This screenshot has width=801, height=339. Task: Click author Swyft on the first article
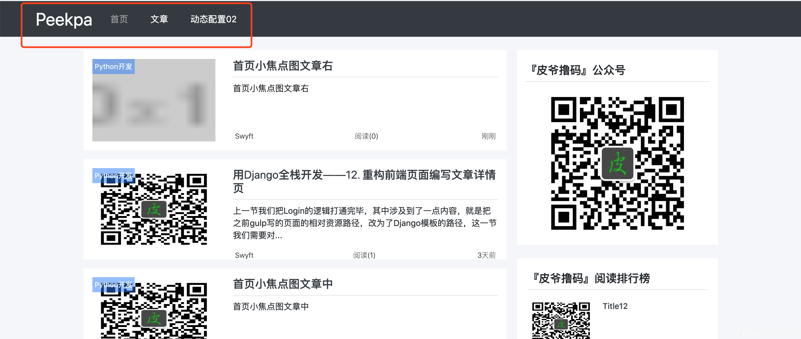(244, 136)
